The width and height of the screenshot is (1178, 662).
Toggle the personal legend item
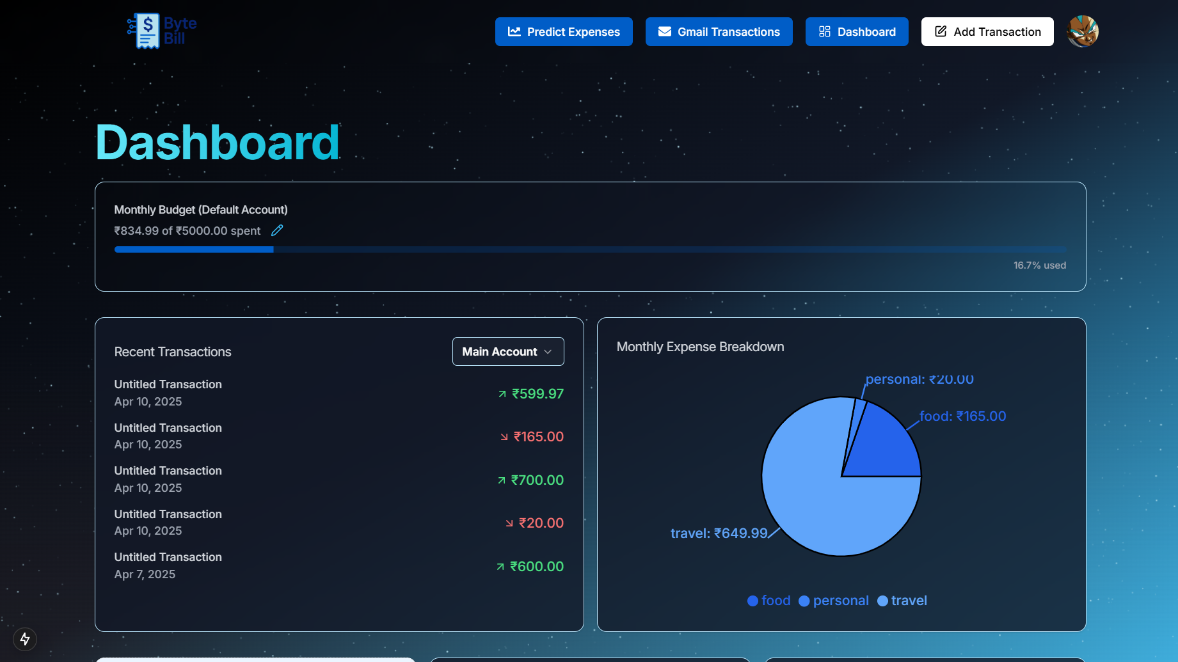(x=834, y=601)
